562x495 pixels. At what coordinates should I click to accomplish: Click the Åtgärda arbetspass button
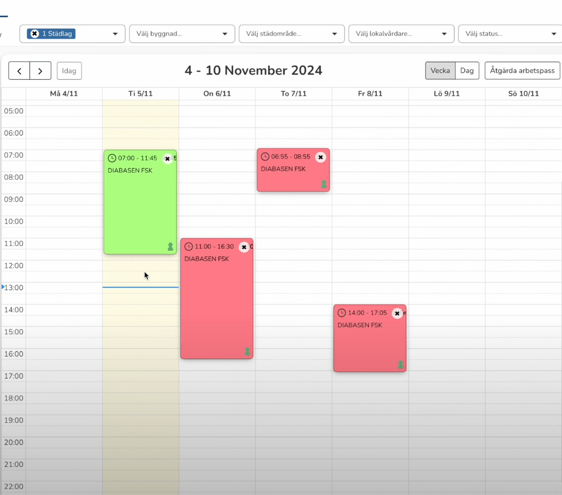[x=522, y=70]
